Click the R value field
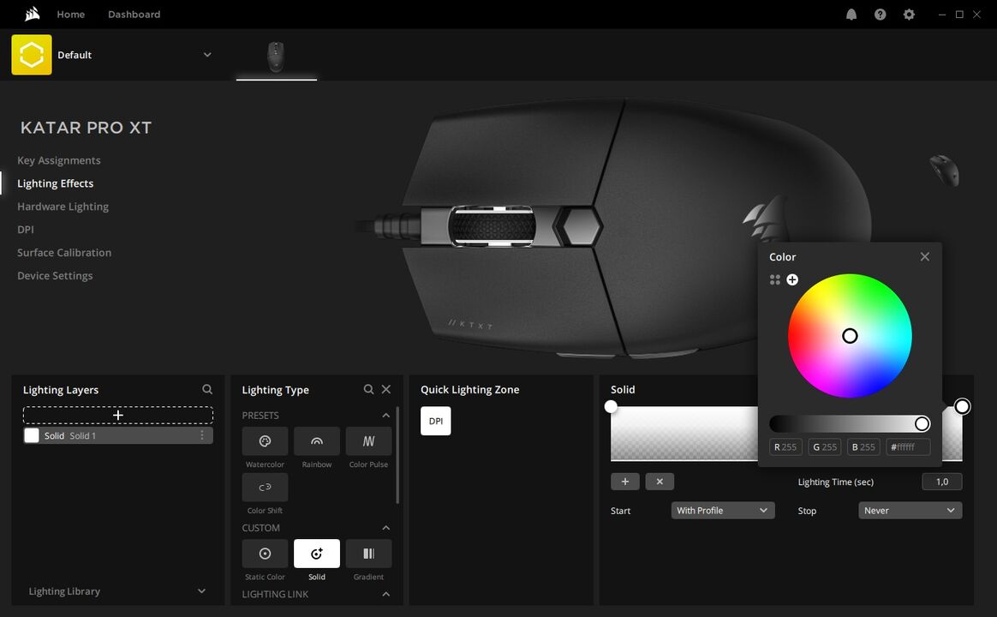Screen dimensions: 997x617 [786, 447]
